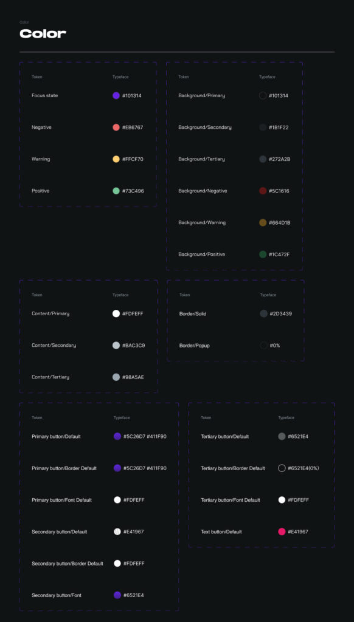354x622 pixels.
Task: Select the Color page heading
Action: pyautogui.click(x=43, y=34)
